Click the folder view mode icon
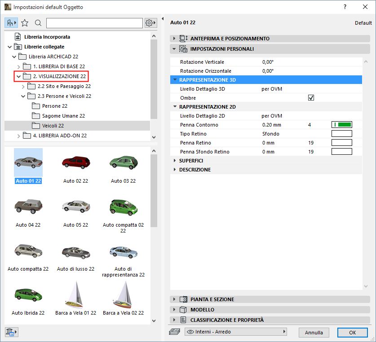 [x=11, y=22]
